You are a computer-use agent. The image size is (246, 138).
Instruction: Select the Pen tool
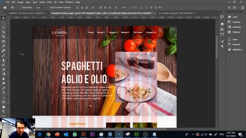3,88
